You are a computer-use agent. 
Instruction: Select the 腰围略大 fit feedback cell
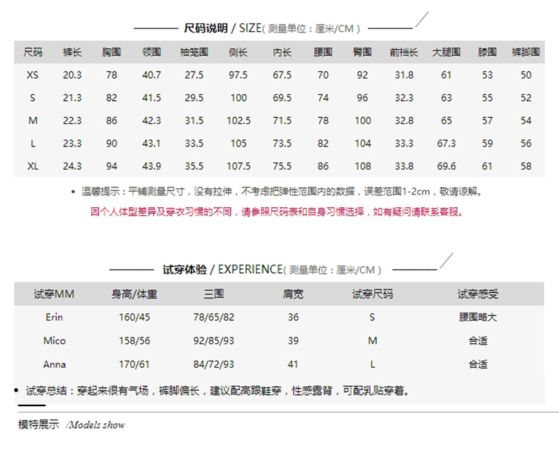(478, 317)
